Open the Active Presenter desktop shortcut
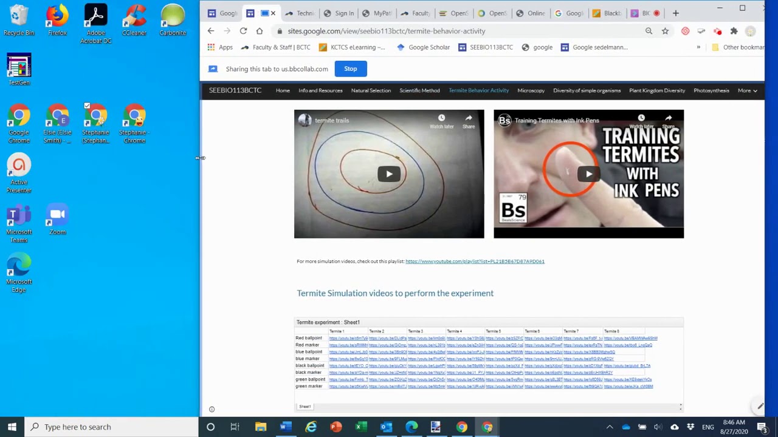 tap(19, 174)
